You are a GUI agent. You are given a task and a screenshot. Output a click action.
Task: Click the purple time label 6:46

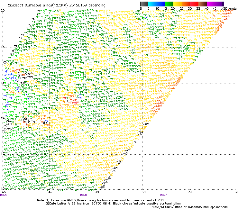pyautogui.click(x=84, y=195)
